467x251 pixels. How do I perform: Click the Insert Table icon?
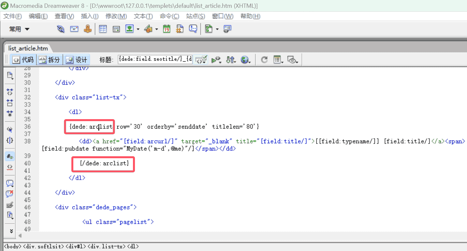(103, 29)
